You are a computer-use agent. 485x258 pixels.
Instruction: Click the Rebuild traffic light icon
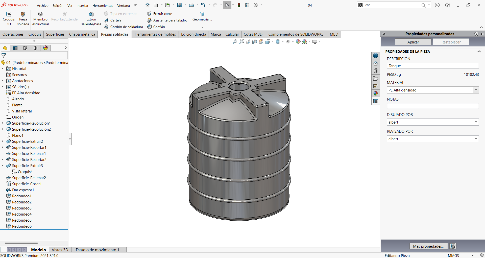pos(239,5)
